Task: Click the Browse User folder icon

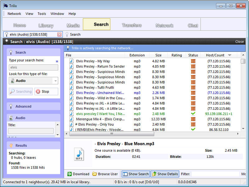Action: tap(95, 174)
